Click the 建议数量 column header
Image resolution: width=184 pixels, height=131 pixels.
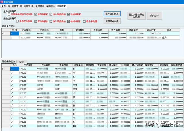pyautogui.click(x=154, y=30)
